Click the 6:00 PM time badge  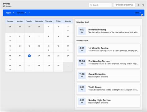point(82,101)
